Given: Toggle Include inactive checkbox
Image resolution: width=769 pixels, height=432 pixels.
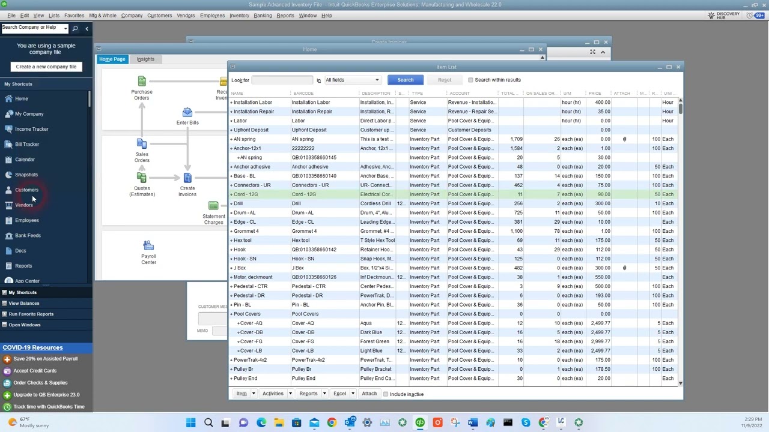Looking at the screenshot, I should (x=386, y=394).
